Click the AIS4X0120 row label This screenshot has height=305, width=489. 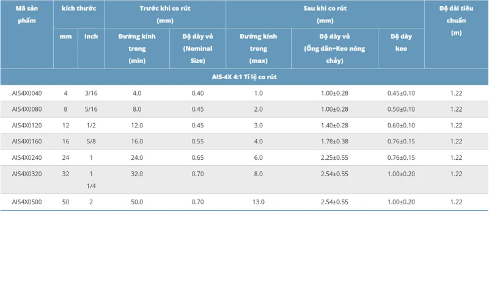tap(27, 126)
